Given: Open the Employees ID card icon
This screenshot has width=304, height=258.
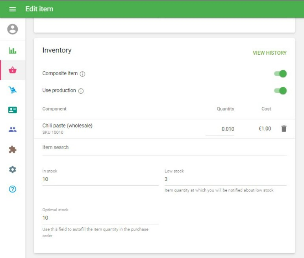Looking at the screenshot, I should pos(13,110).
